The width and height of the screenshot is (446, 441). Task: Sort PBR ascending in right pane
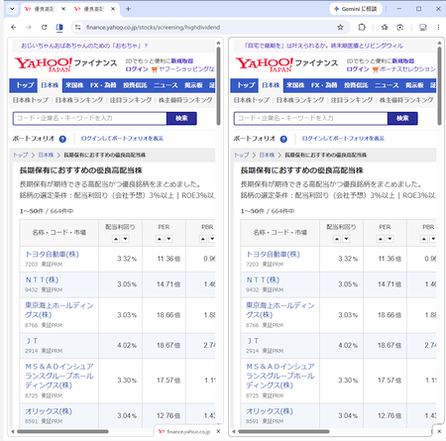[x=424, y=239]
